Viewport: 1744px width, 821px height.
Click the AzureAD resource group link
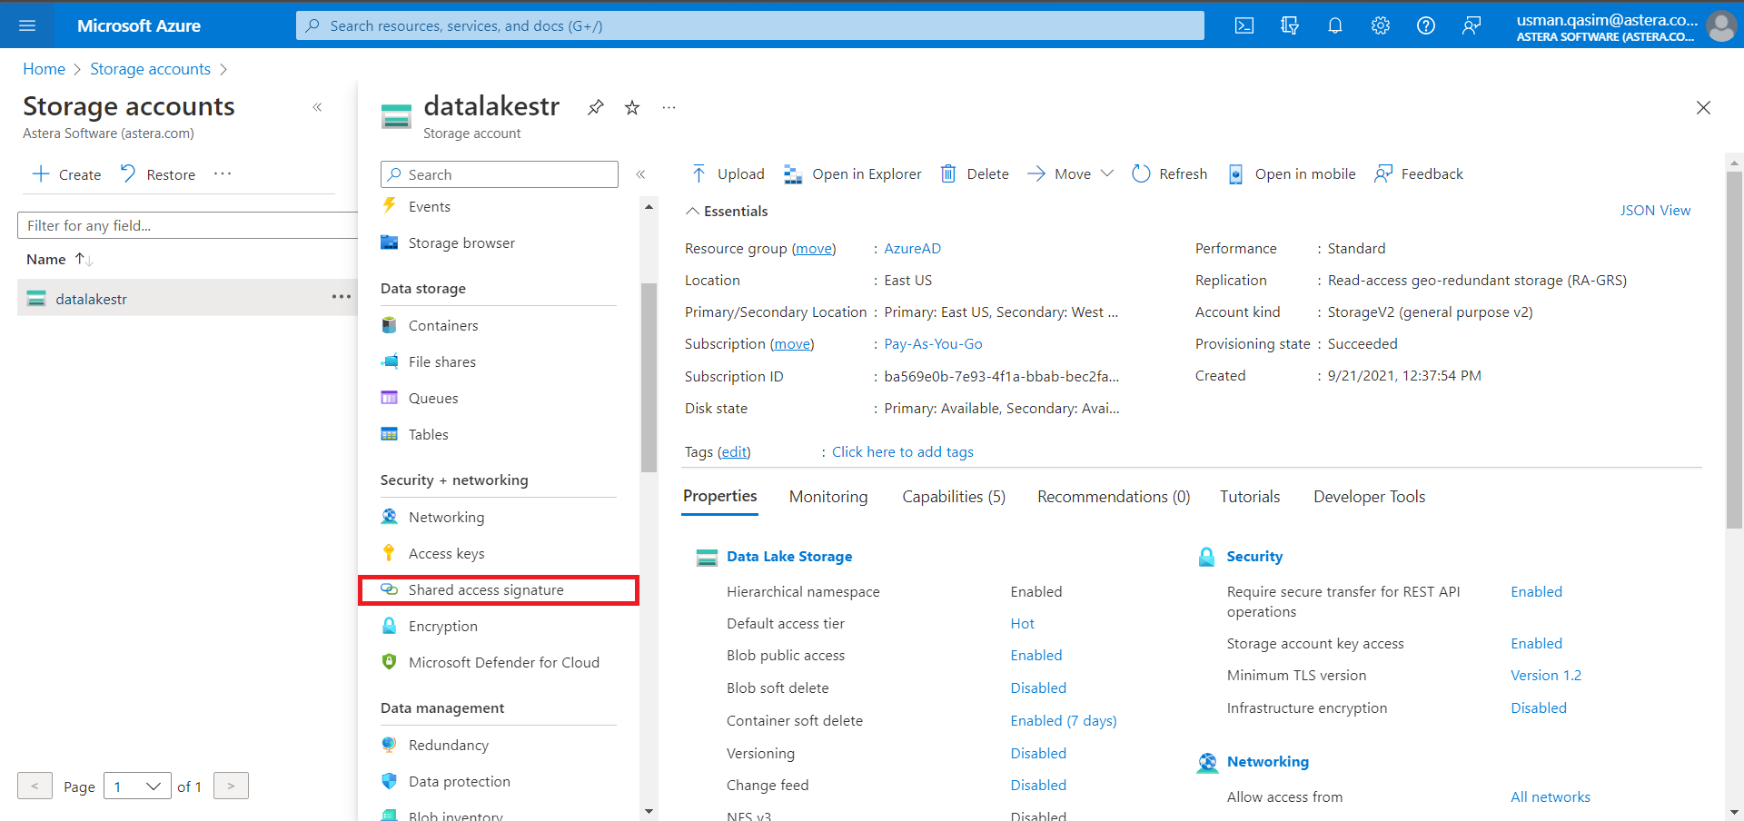912,249
